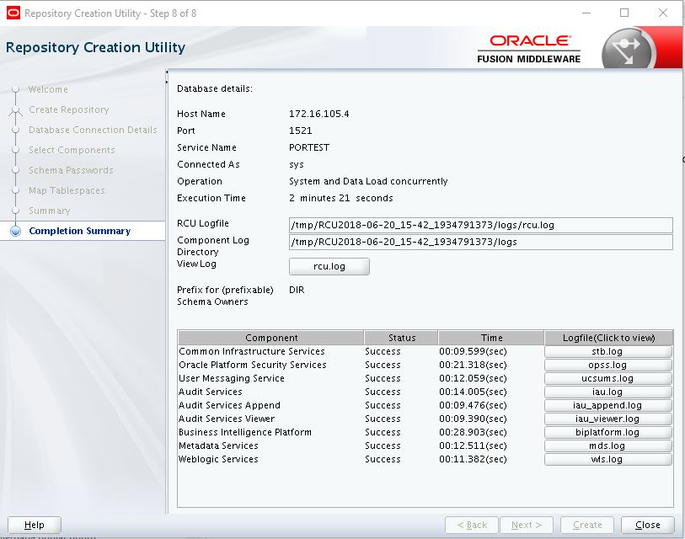Close the window with the X button
This screenshot has height=539, width=685.
(663, 13)
